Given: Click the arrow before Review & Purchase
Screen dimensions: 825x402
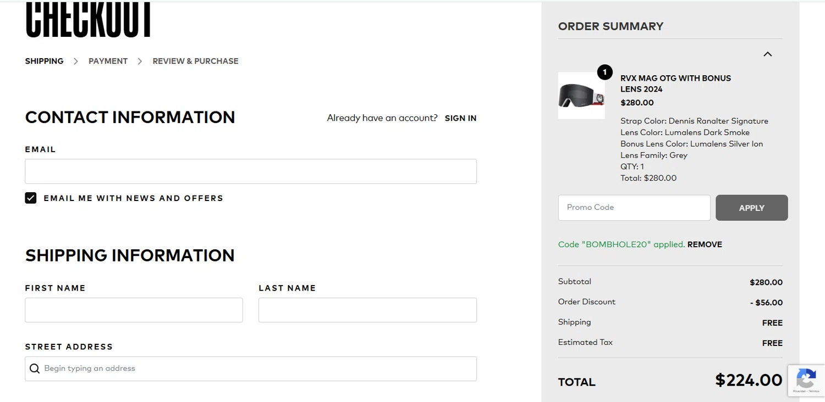Looking at the screenshot, I should click(x=140, y=61).
